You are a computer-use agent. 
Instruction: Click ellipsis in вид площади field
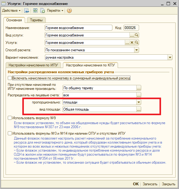[x=139, y=109]
